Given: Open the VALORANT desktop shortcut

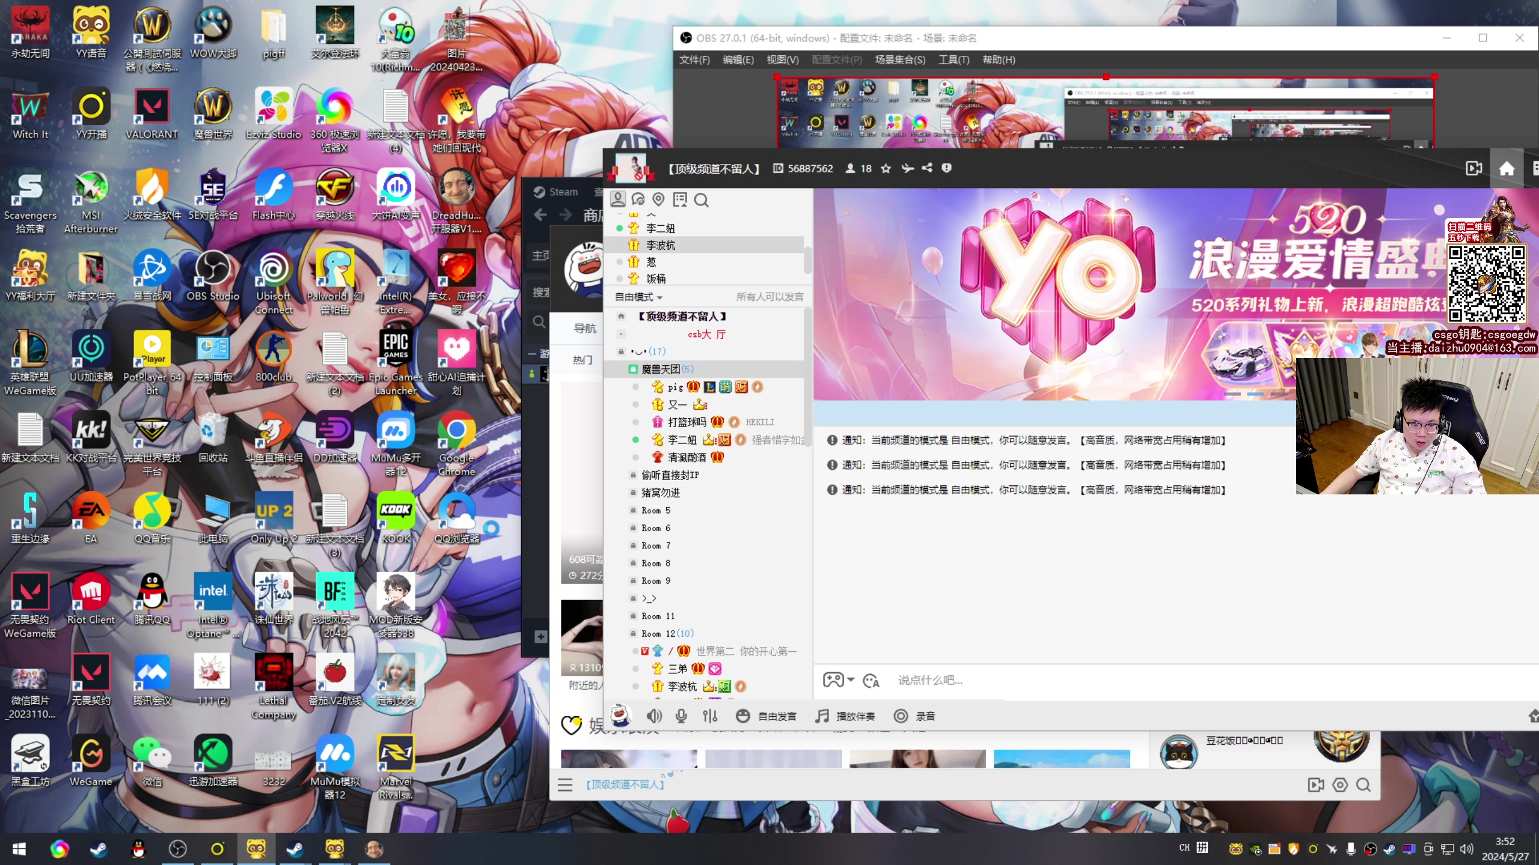Looking at the screenshot, I should coord(151,115).
